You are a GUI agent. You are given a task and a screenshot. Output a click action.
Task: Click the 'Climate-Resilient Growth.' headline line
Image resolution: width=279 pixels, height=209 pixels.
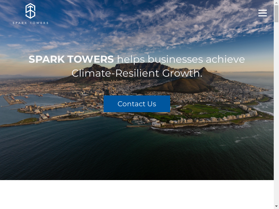(137, 73)
